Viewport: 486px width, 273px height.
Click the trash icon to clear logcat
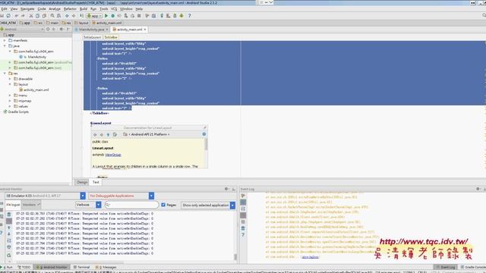[9, 214]
